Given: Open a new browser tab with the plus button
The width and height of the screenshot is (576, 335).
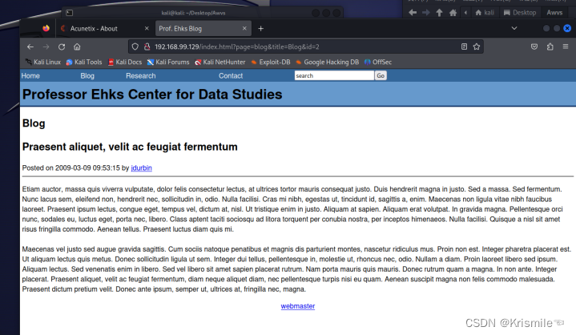Looking at the screenshot, I should click(261, 29).
